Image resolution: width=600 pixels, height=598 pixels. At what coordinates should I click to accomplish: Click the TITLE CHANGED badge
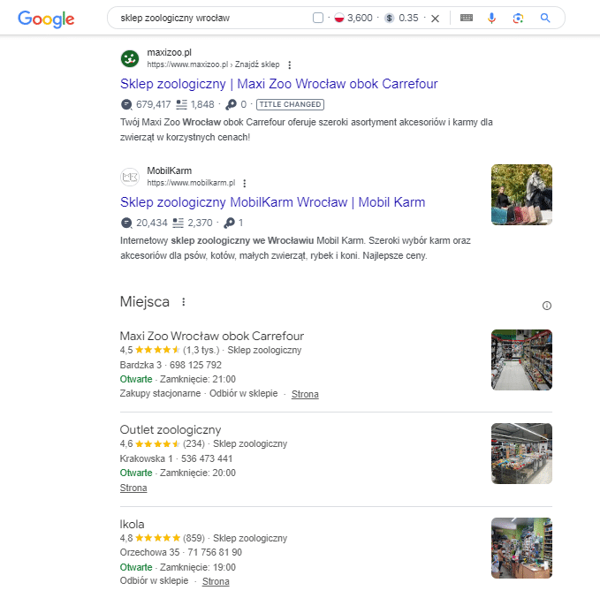tap(290, 104)
